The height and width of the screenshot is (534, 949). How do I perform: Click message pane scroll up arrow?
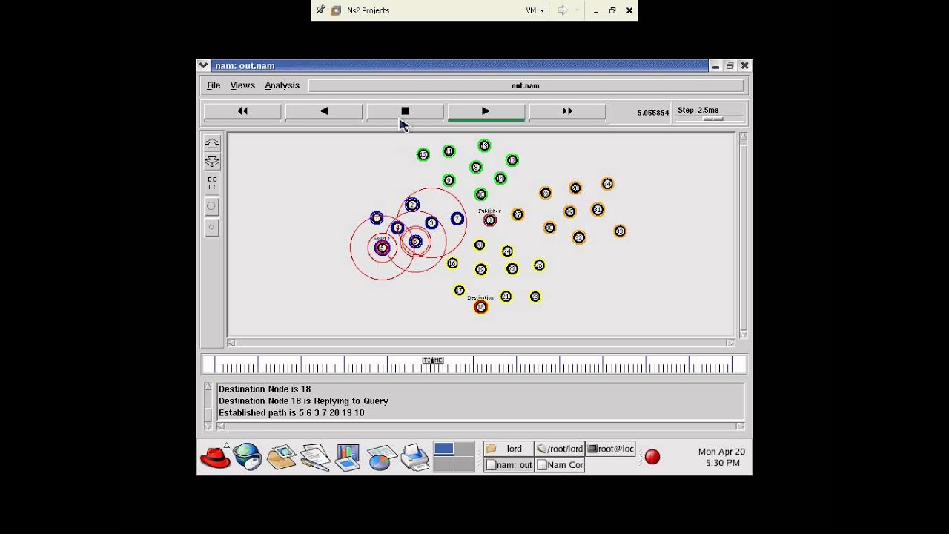click(x=208, y=387)
